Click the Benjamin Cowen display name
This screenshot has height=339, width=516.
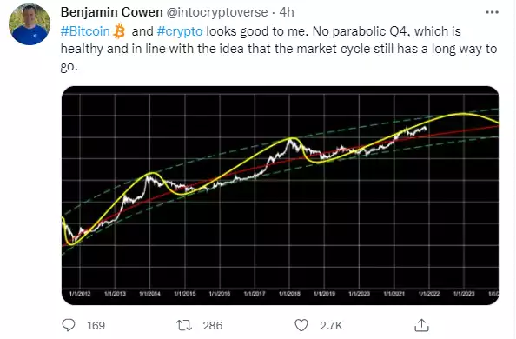click(111, 12)
